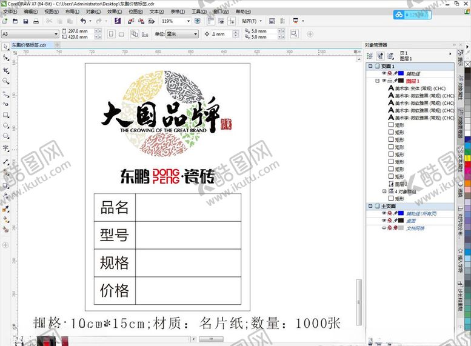Open the 对象属性 docker tab
471x346 pixels.
[x=460, y=88]
